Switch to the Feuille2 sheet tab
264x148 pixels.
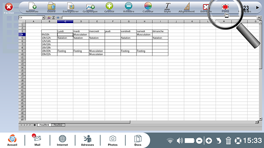tap(58, 125)
